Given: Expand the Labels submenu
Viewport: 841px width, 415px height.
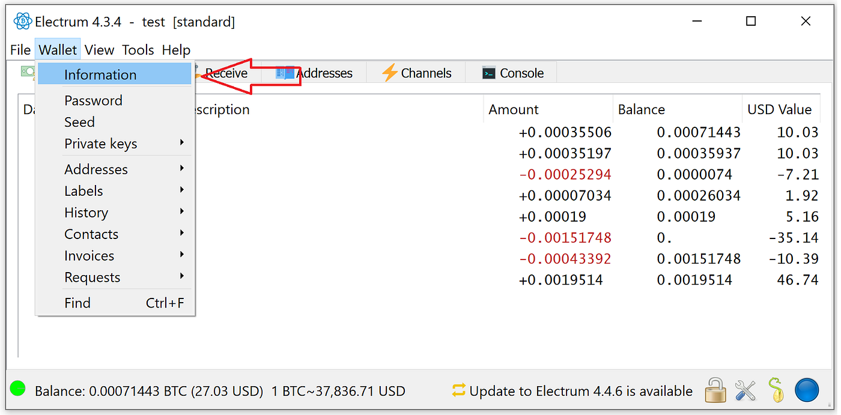Looking at the screenshot, I should (x=115, y=191).
